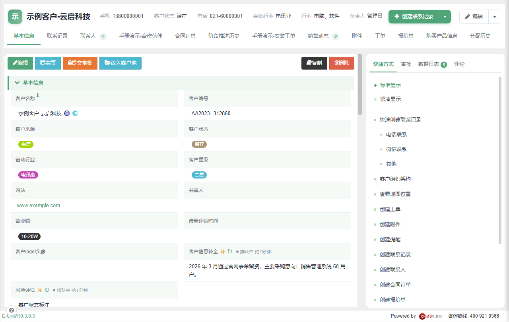Screen dimensions: 509x322
Task: Open dropdown arrow next to 创建联系记录
Action: coord(445,17)
